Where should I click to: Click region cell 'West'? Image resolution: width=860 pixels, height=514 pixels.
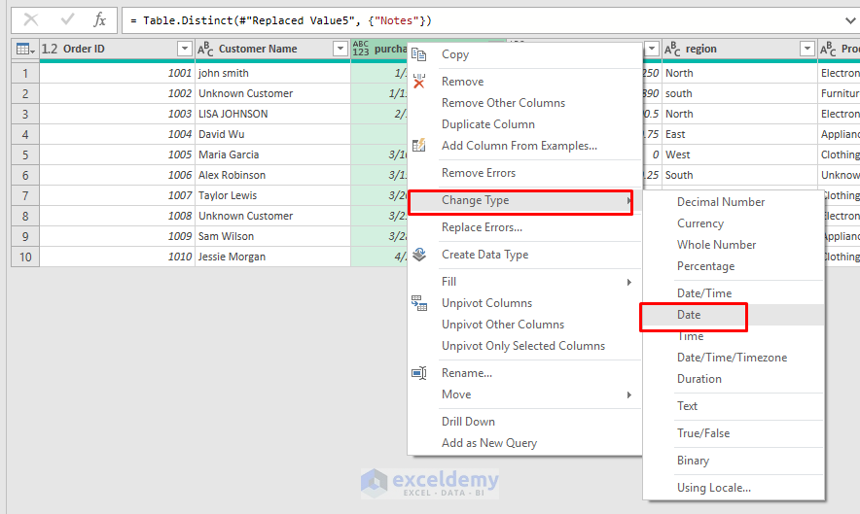click(739, 155)
